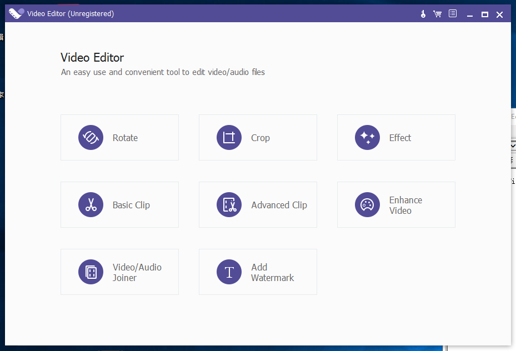
Task: Open the Crop label text
Action: (260, 138)
